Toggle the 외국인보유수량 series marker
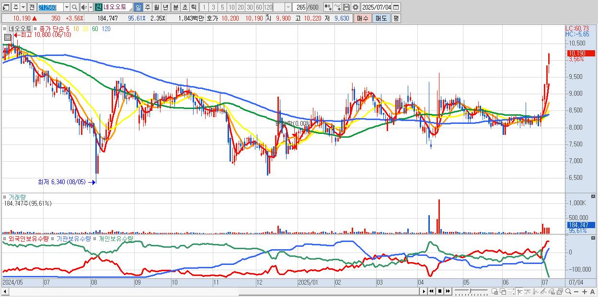 [x=5, y=238]
